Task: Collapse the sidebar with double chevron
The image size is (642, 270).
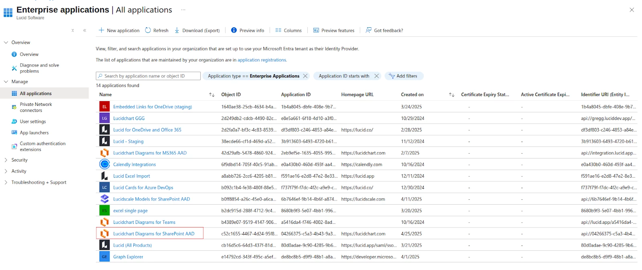Action: click(x=85, y=30)
